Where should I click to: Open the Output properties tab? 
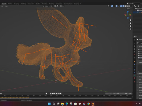(134, 46)
